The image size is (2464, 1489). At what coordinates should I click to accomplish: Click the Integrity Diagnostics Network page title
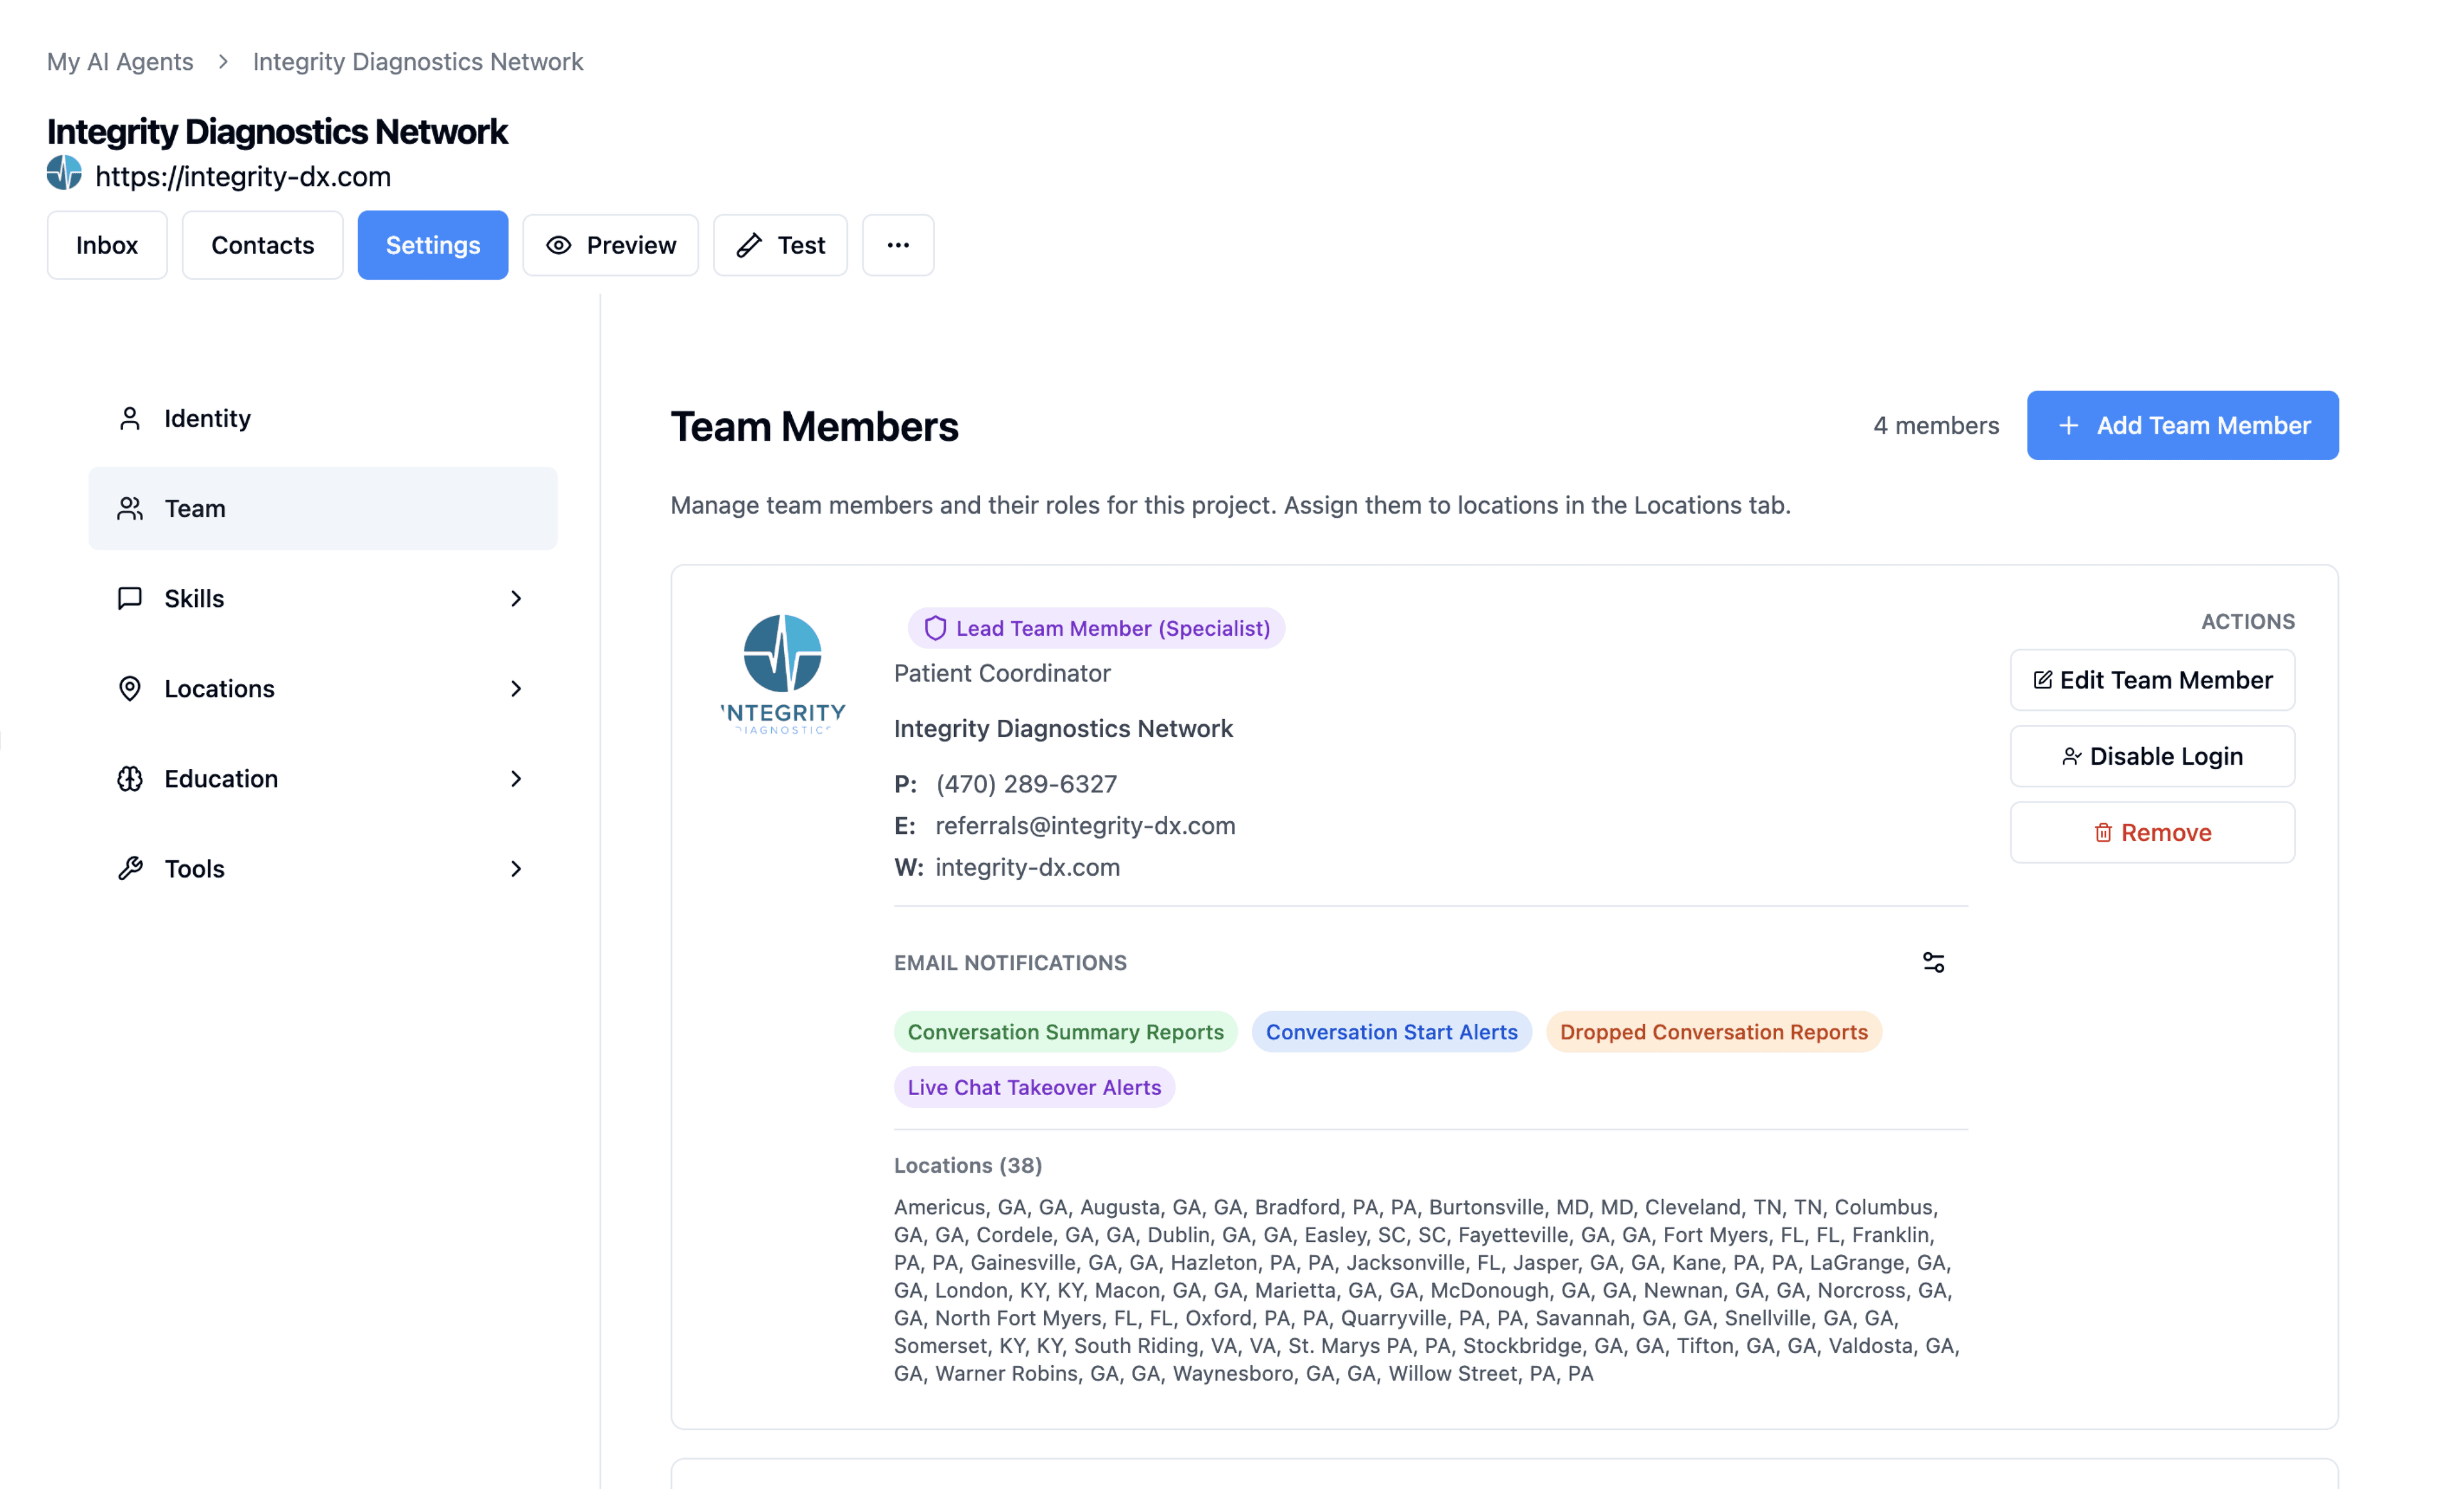tap(277, 131)
